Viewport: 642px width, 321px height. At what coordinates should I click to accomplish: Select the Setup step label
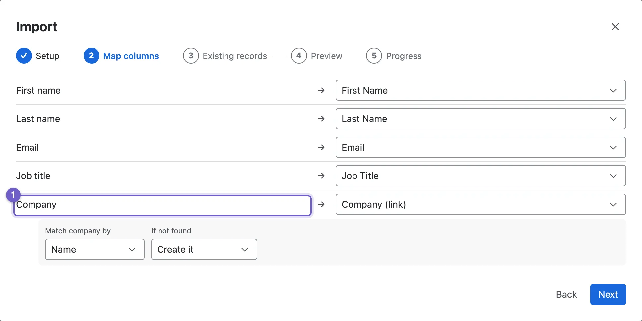pos(47,56)
